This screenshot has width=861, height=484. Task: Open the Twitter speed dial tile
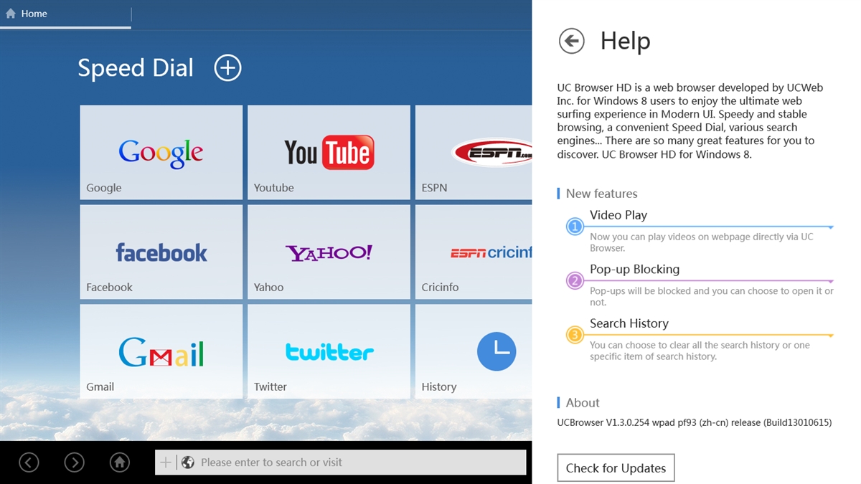tap(329, 351)
